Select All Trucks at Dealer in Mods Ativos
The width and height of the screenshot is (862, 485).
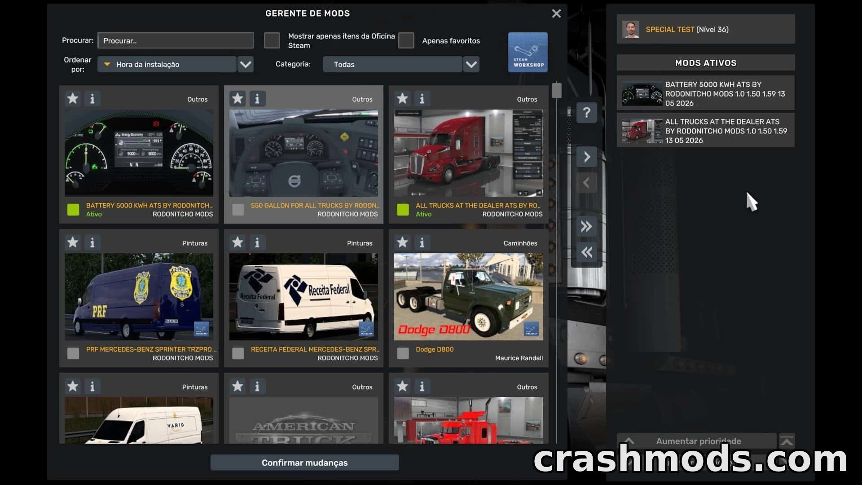click(706, 131)
